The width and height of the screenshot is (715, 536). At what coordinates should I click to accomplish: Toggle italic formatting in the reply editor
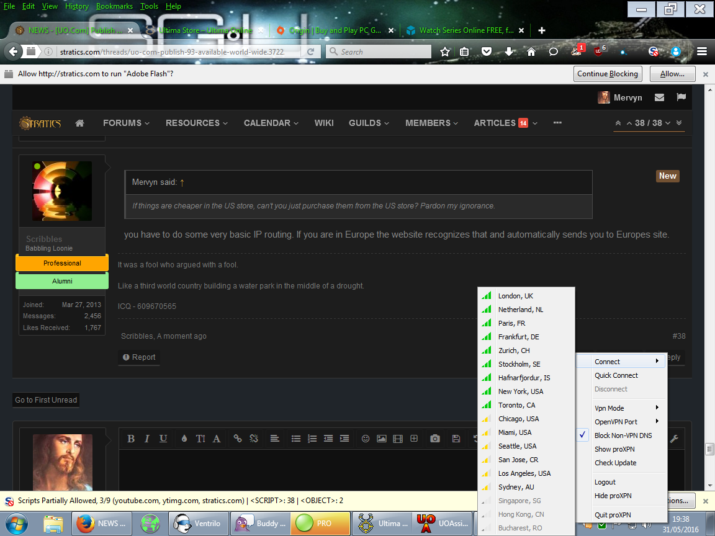147,439
